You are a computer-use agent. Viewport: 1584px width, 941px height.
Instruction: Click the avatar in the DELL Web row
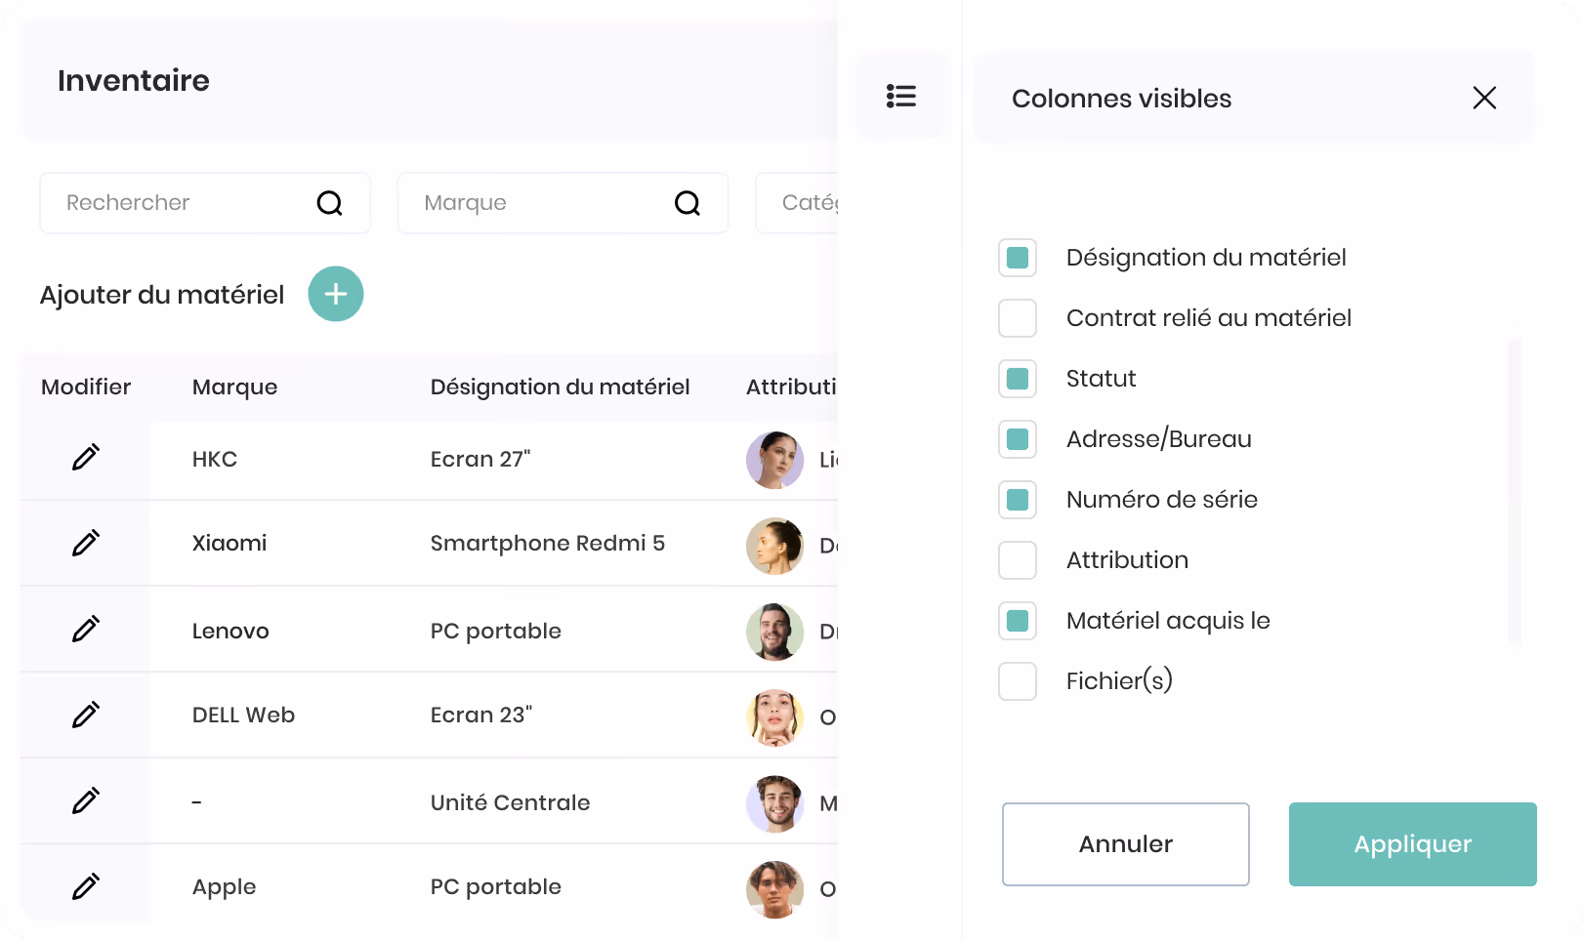[x=775, y=717]
